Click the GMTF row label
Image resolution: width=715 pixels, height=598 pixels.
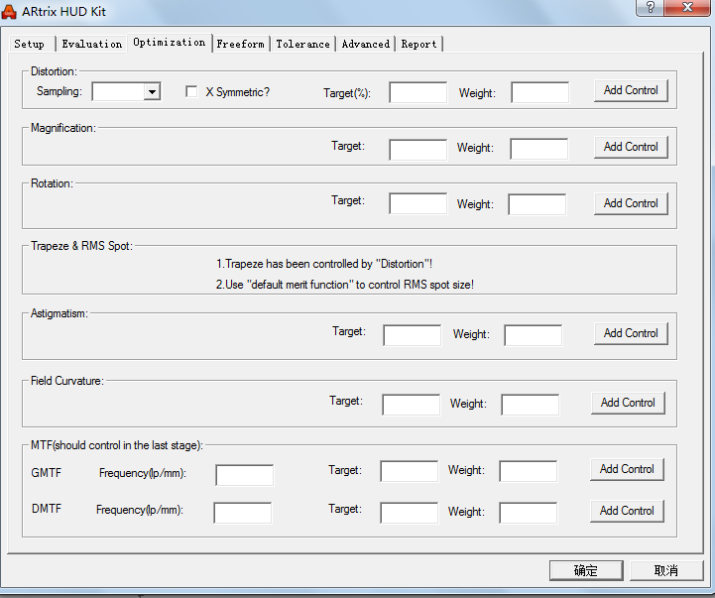coord(46,473)
